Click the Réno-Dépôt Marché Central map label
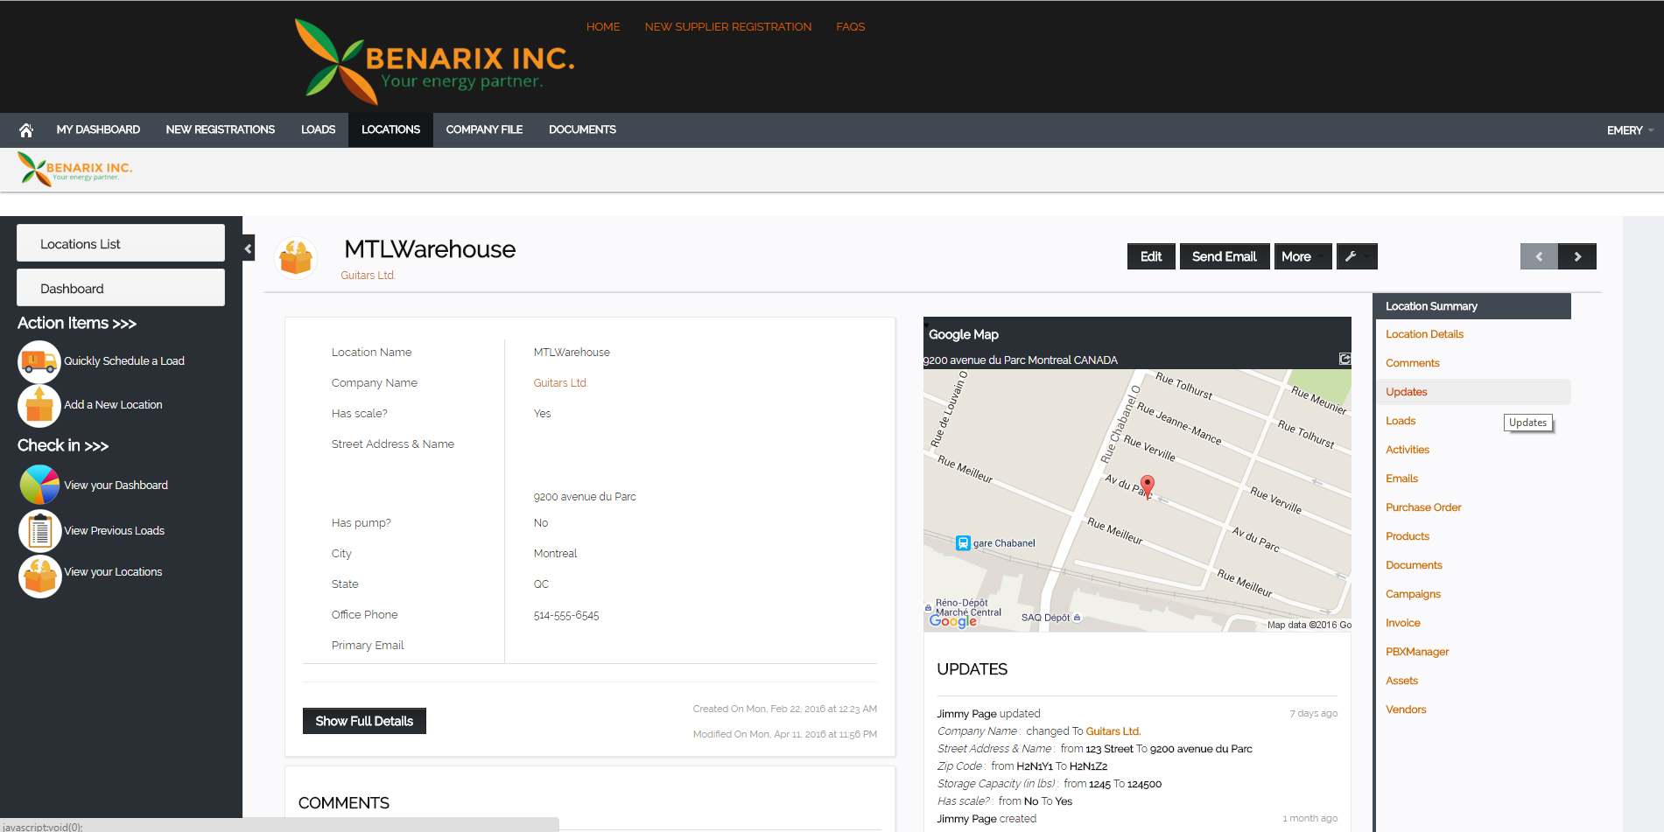1664x832 pixels. click(x=968, y=607)
